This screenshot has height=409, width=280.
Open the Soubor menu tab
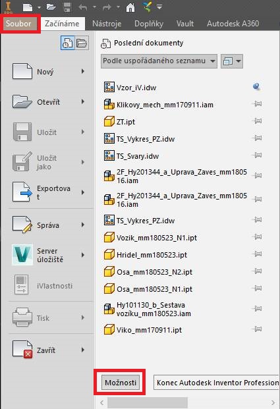[x=18, y=24]
